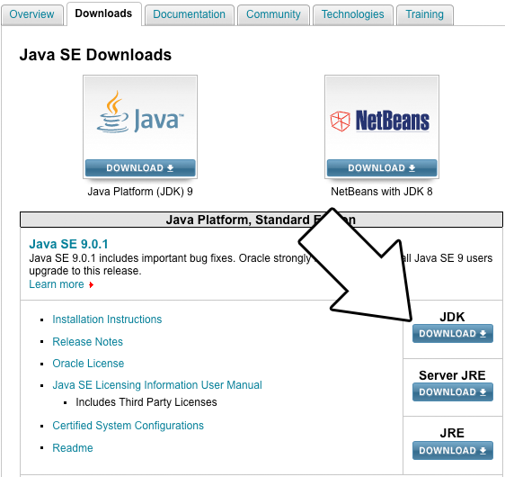Screen dimensions: 505x477
Task: Click the JRE Download button
Action: coord(453,450)
